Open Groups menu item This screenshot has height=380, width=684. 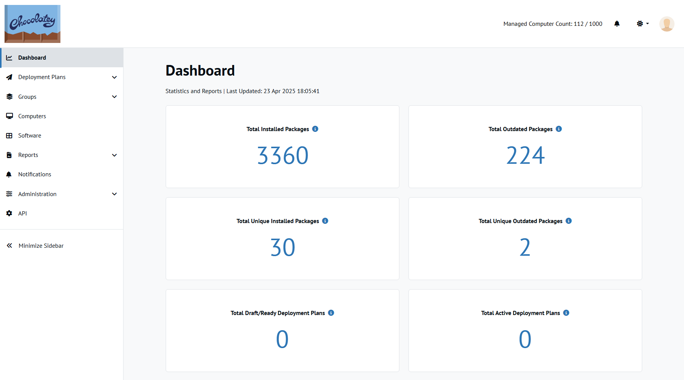click(x=62, y=97)
